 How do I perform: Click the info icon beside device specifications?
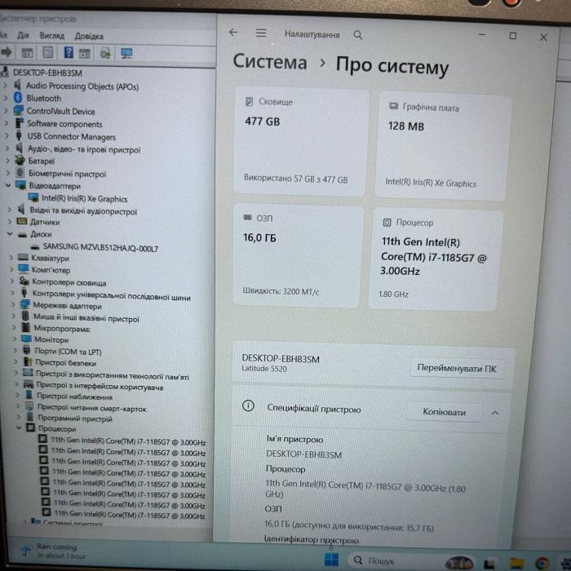(x=248, y=405)
